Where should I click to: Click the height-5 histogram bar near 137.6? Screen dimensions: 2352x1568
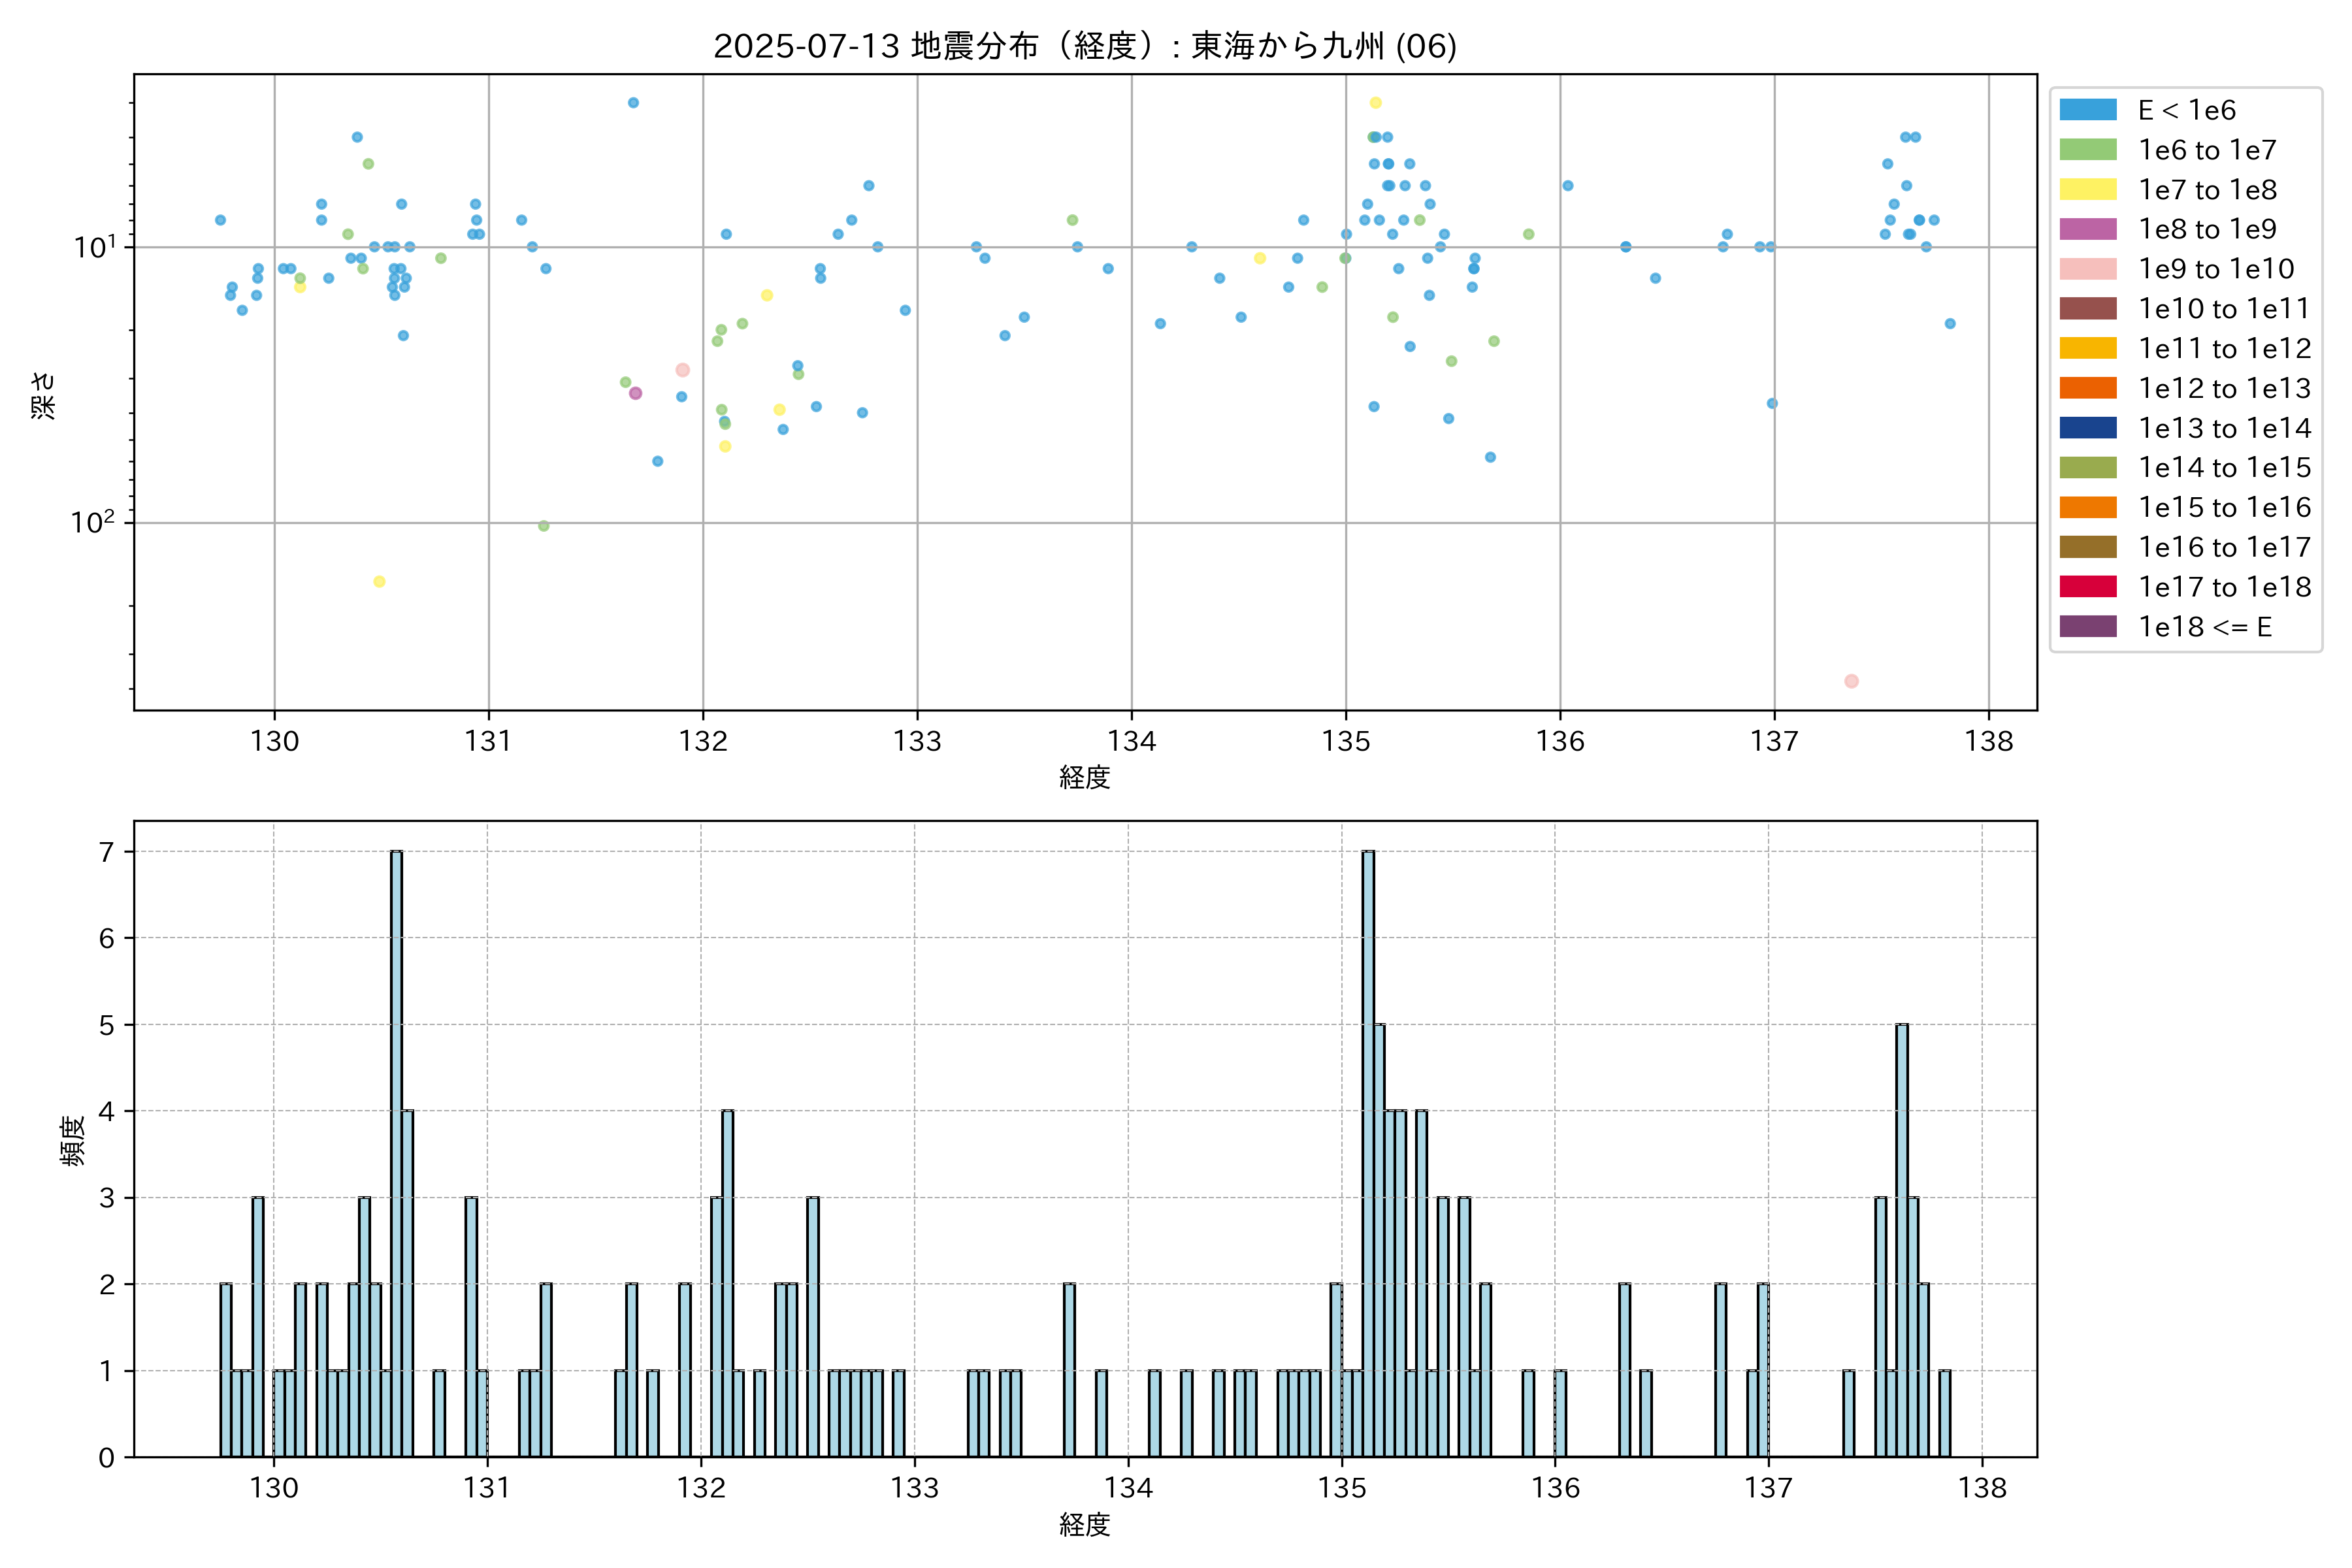1901,1240
